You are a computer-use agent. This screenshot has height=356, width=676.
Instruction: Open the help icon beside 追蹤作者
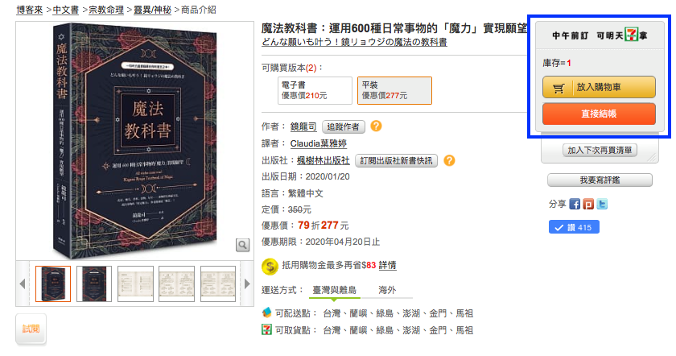[x=376, y=126]
